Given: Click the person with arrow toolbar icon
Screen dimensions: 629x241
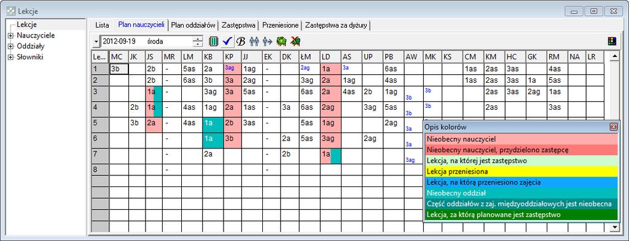Looking at the screenshot, I should (x=268, y=41).
